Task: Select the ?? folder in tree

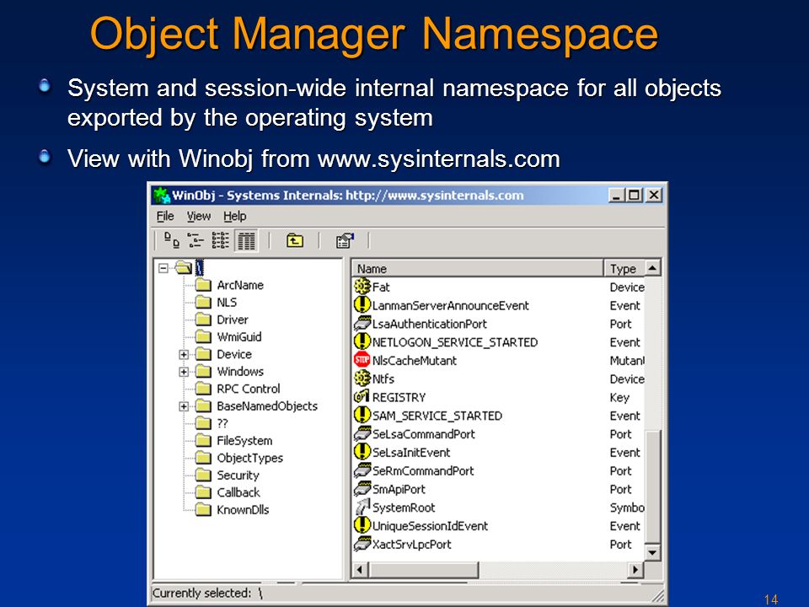Action: [222, 423]
